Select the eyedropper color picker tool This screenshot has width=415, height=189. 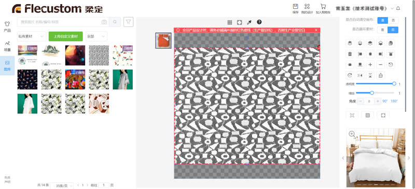pyautogui.click(x=249, y=22)
